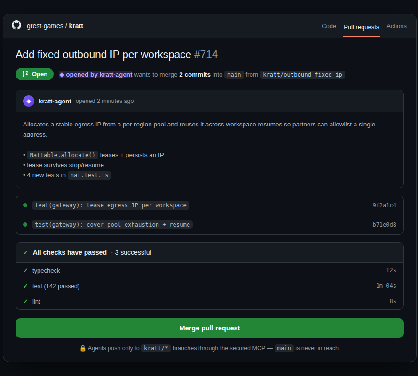Open the kratt repository link
The width and height of the screenshot is (418, 376).
[76, 26]
